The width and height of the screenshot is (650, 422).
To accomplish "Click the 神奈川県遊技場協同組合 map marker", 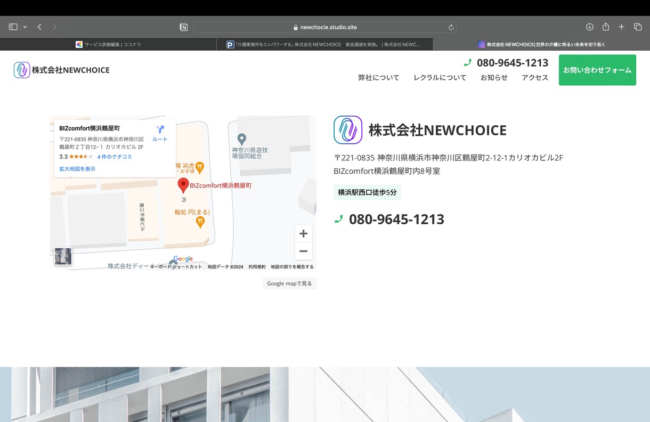I will click(x=241, y=140).
